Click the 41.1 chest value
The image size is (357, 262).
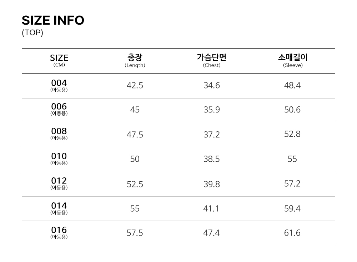point(212,208)
